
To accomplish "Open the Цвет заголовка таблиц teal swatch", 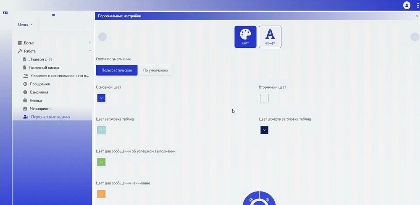I will (101, 130).
